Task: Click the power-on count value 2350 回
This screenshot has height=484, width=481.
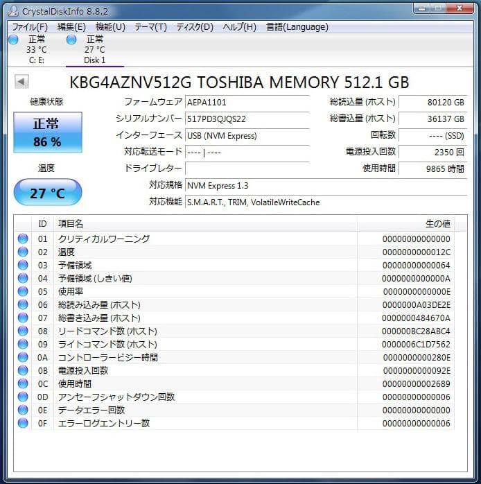Action: (x=432, y=152)
